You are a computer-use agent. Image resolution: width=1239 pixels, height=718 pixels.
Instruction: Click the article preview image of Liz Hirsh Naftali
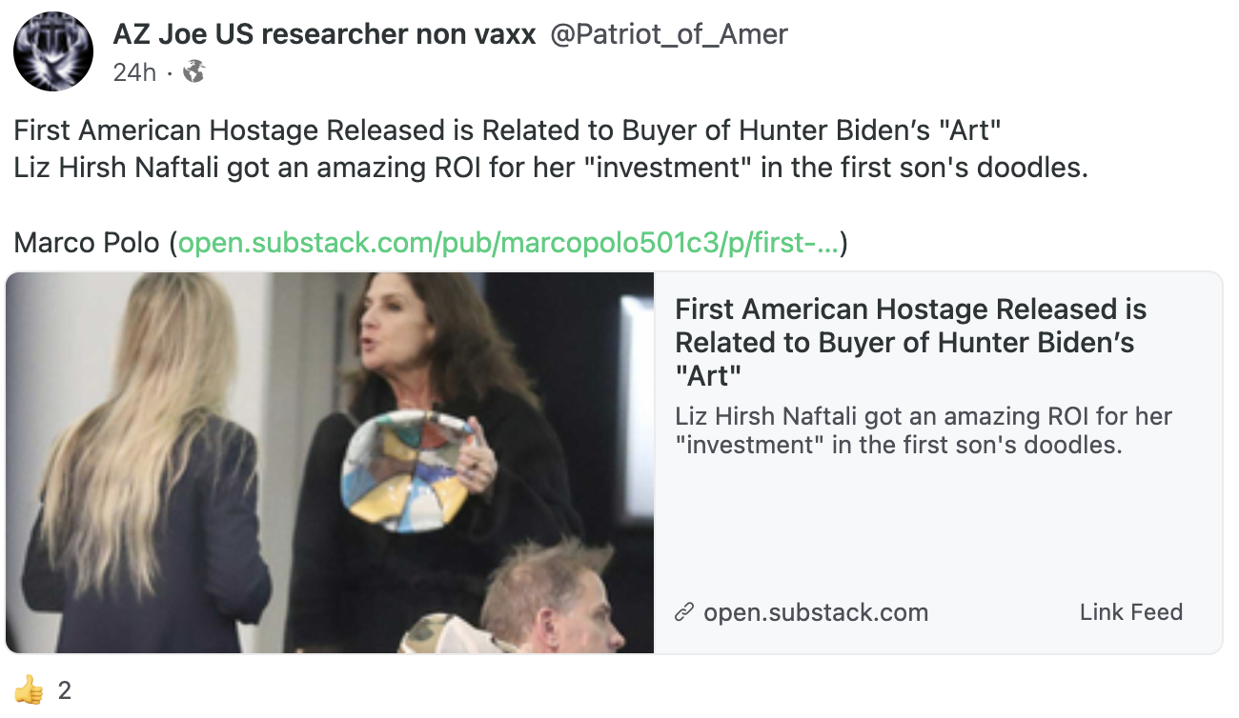coord(329,462)
